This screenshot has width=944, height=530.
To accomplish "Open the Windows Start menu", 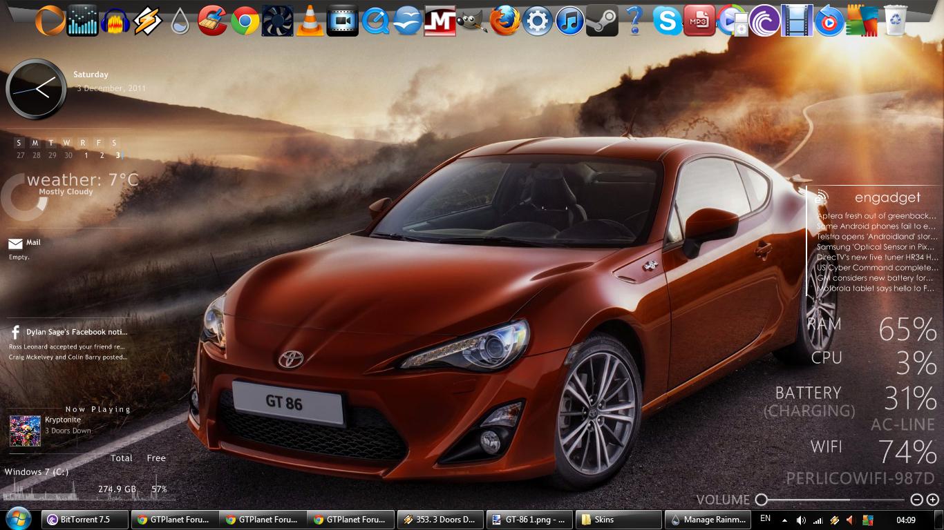I will [17, 519].
